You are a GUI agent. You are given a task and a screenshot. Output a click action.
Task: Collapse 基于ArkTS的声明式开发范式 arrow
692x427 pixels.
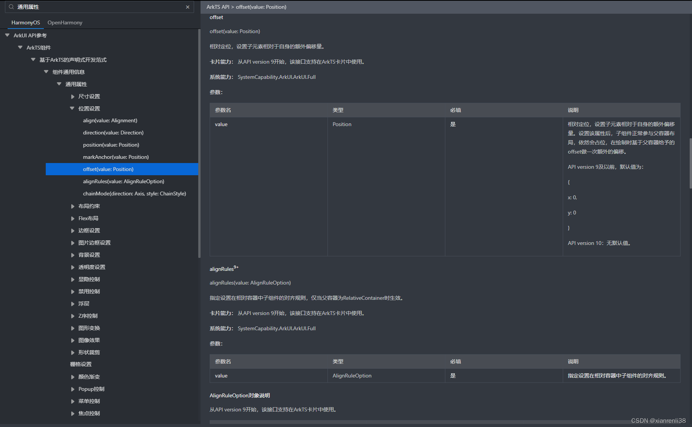tap(33, 59)
